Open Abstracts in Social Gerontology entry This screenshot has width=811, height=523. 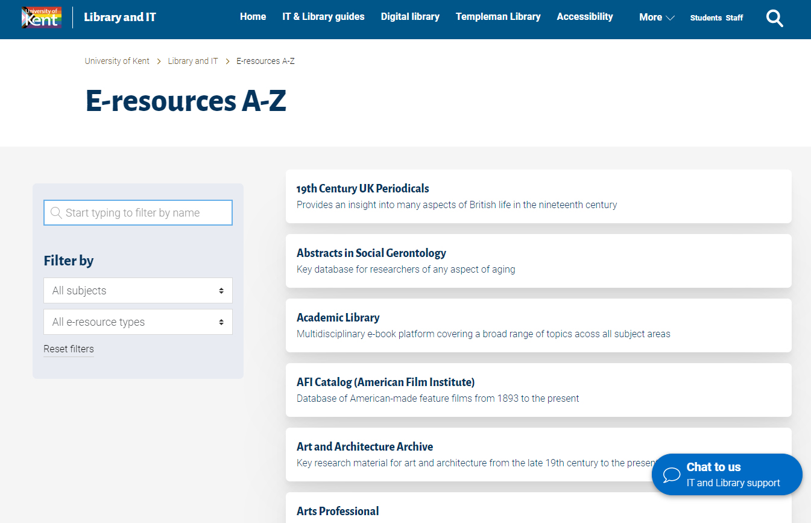tap(371, 253)
